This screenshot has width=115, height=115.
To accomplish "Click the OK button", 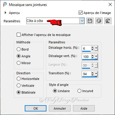I will click(x=36, y=108).
